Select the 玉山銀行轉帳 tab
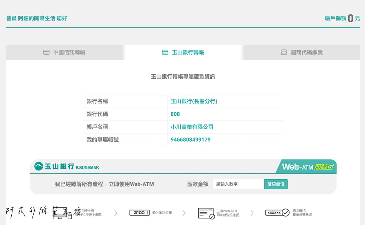 click(x=183, y=52)
